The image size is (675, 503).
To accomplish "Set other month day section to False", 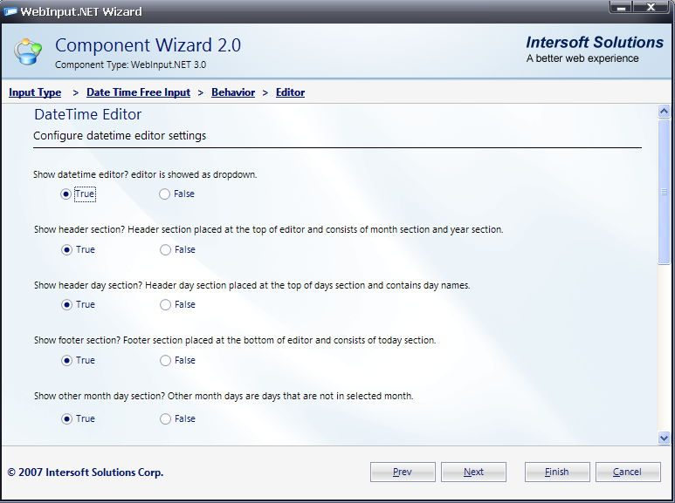I will coord(165,419).
